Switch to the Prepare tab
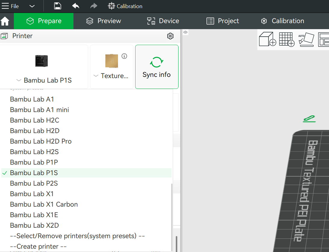329x252 pixels. coord(44,21)
